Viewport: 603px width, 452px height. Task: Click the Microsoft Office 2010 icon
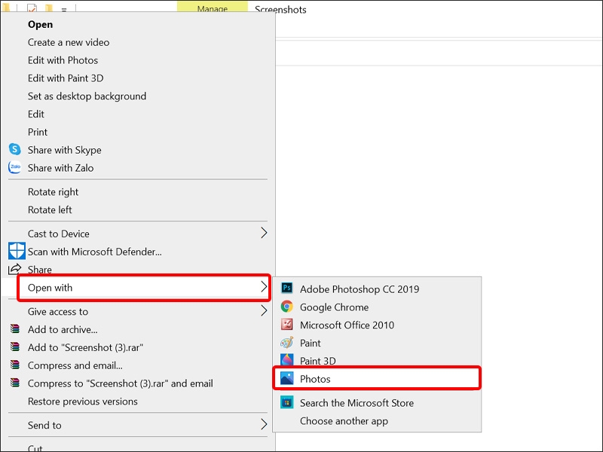click(x=287, y=325)
